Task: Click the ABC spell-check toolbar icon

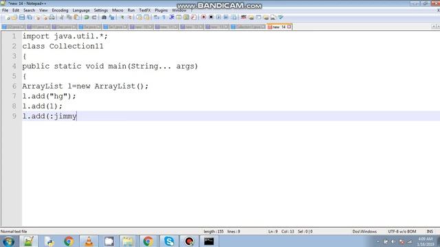Action: point(243,17)
